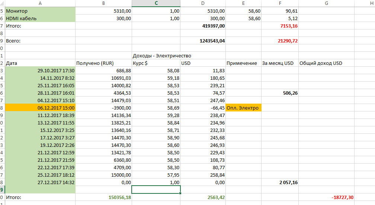
Task: Select column G header
Action: point(327,3)
